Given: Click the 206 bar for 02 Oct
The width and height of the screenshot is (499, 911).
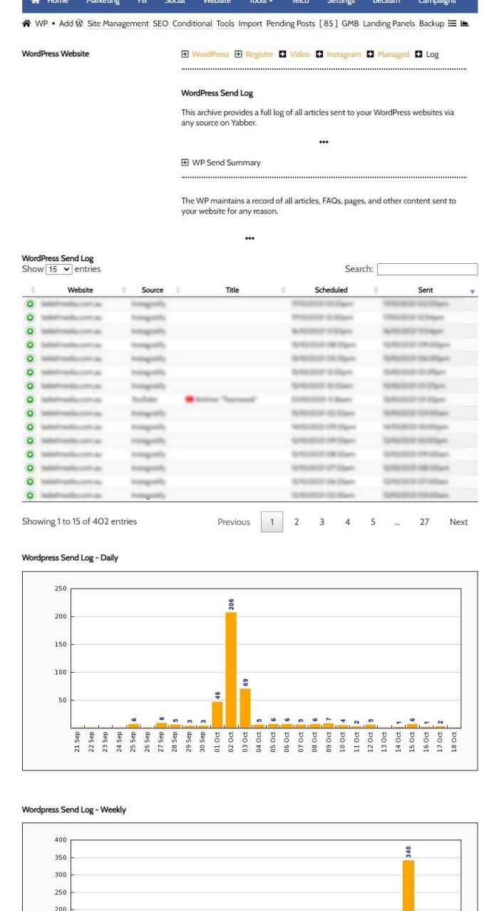Looking at the screenshot, I should pyautogui.click(x=231, y=669).
